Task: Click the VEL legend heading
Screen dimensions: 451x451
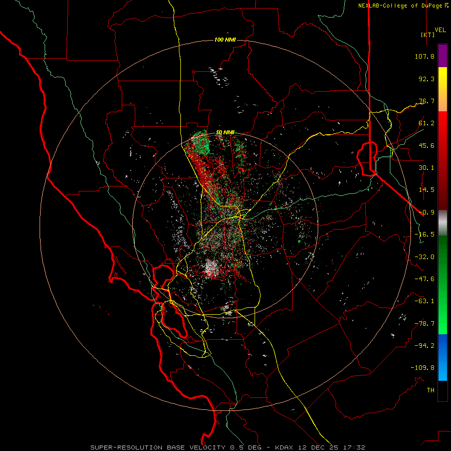Action: click(x=440, y=30)
